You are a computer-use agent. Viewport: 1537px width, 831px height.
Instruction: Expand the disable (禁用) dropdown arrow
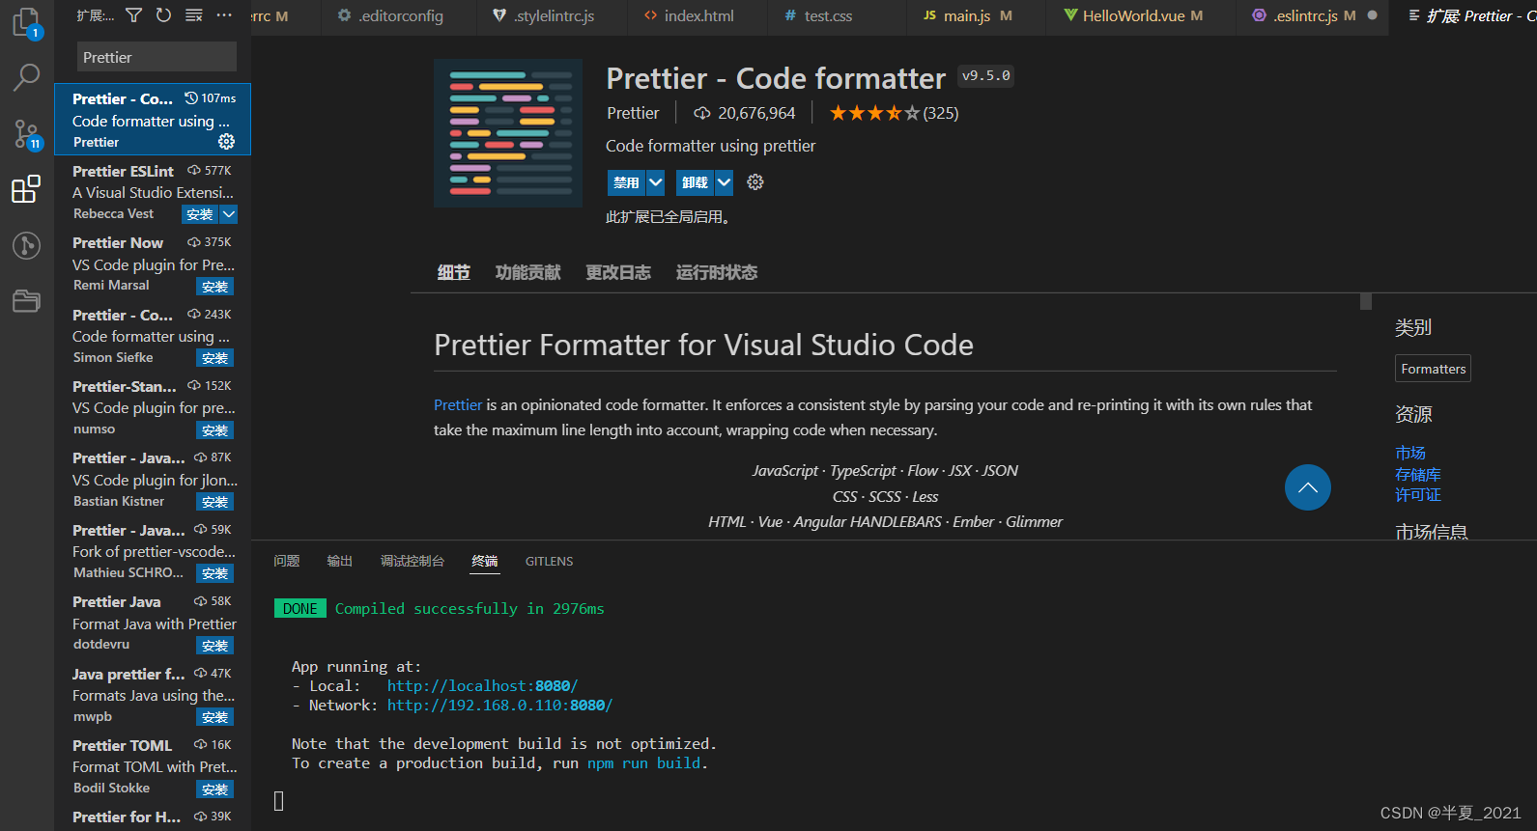[x=655, y=182]
